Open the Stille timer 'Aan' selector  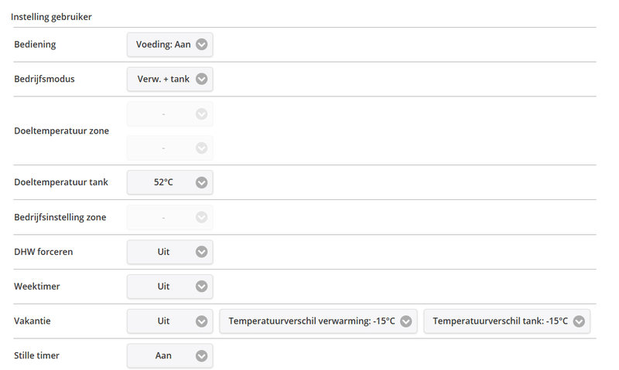point(163,356)
